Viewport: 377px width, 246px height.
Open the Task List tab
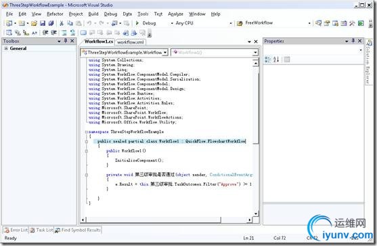(x=41, y=230)
